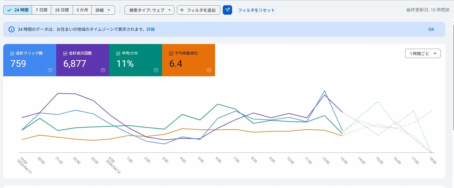Click the フィルタを追加 button
Viewport: 454px width, 188px height.
[x=199, y=10]
